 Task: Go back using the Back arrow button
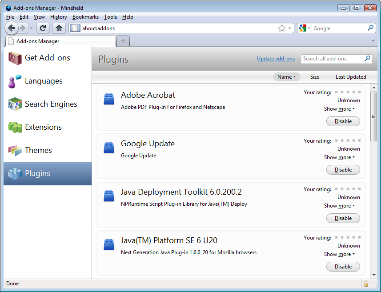11,28
